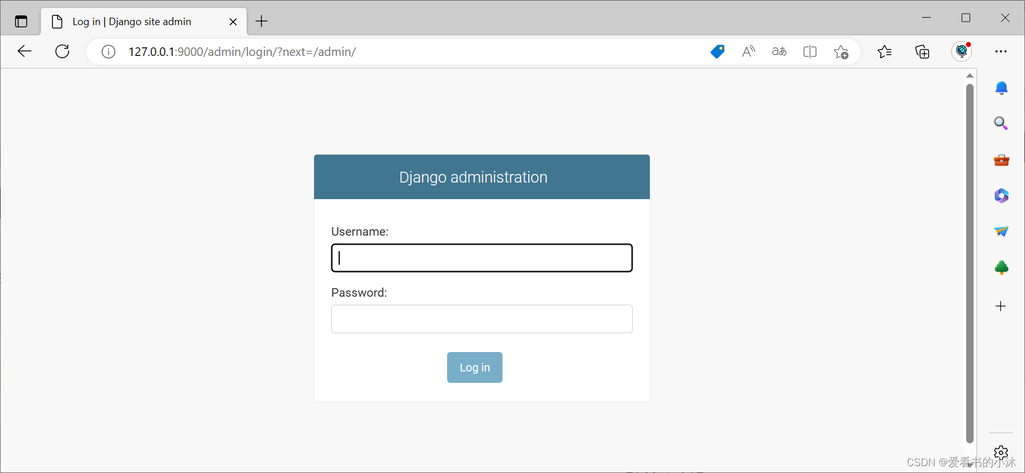This screenshot has height=473, width=1025.
Task: Click the Username label
Action: coord(360,232)
